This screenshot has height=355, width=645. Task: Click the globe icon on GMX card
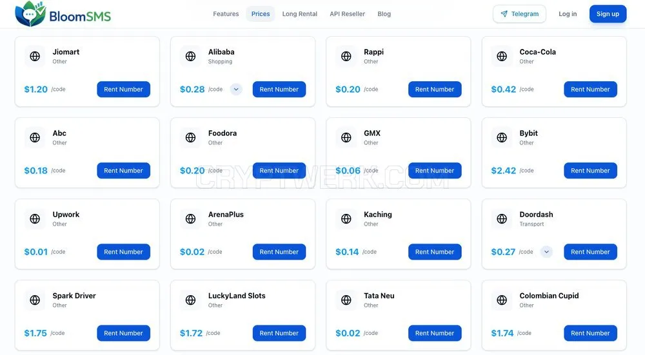346,138
